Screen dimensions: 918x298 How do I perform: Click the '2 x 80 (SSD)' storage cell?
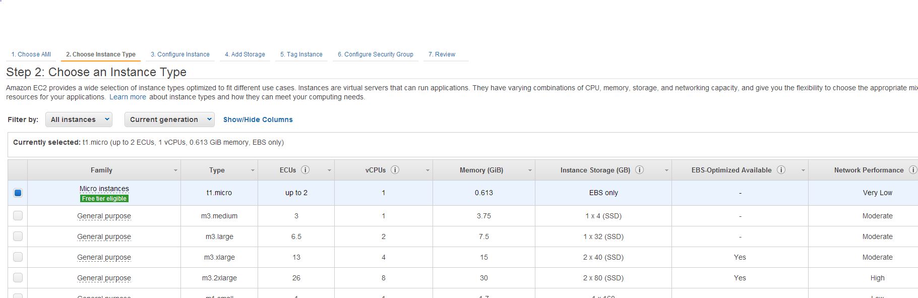(x=603, y=278)
